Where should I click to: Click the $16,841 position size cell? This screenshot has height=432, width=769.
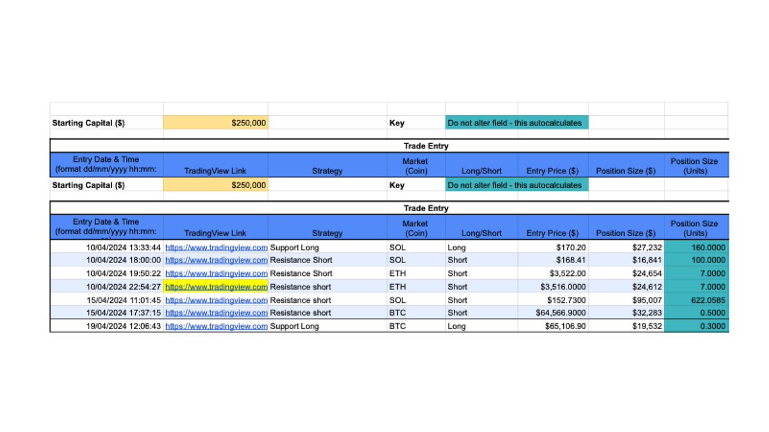(x=626, y=260)
